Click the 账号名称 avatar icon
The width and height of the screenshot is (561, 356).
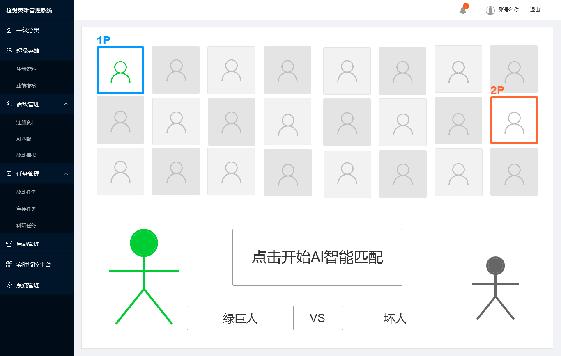[490, 10]
